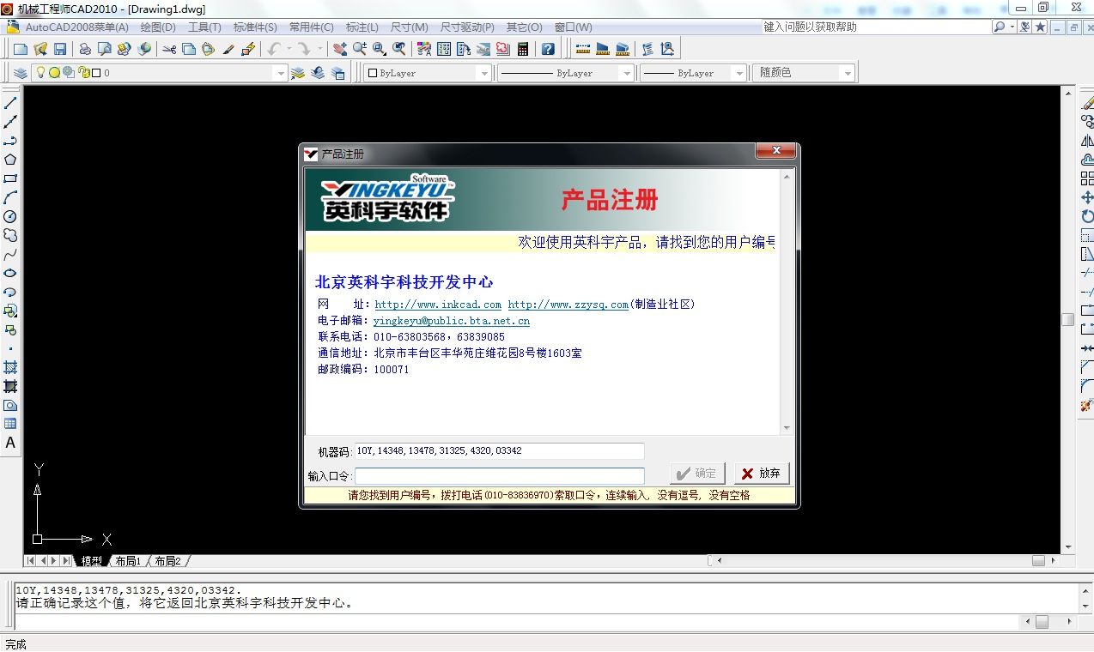Image resolution: width=1094 pixels, height=652 pixels.
Task: Click the 确定 button in registration dialog
Action: 697,474
